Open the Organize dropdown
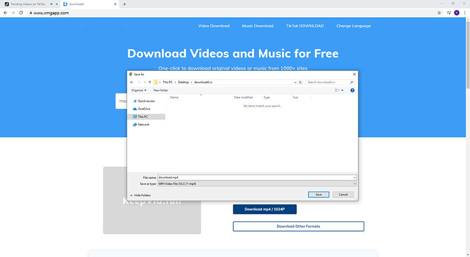The height and width of the screenshot is (257, 470). 138,90
